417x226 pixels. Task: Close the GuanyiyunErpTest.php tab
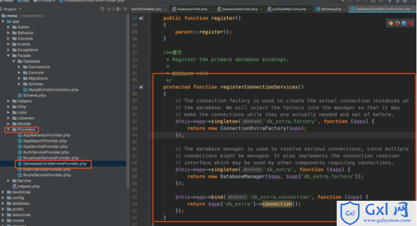click(x=260, y=9)
